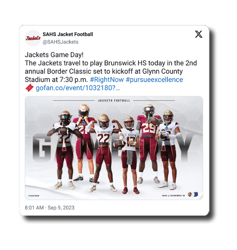The height and width of the screenshot is (250, 237).
Task: Click the SAHS @ Brunswick HS caption
Action: [x=173, y=196]
